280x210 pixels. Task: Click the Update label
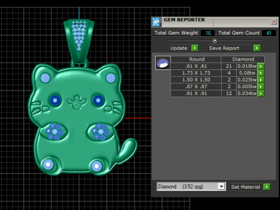click(x=178, y=48)
